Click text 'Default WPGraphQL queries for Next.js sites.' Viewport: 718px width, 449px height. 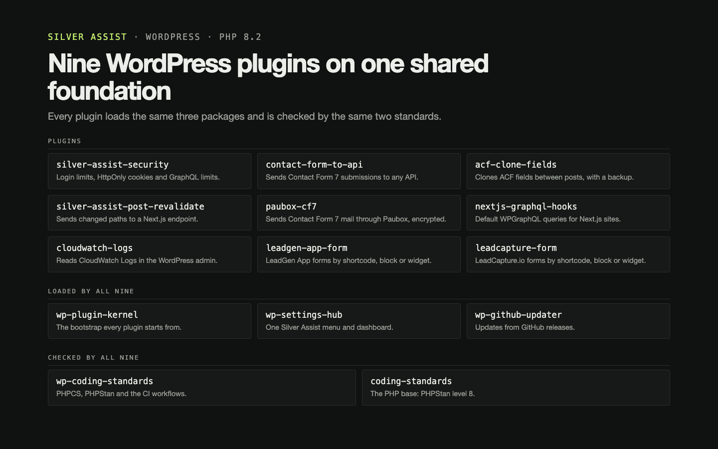[548, 219]
